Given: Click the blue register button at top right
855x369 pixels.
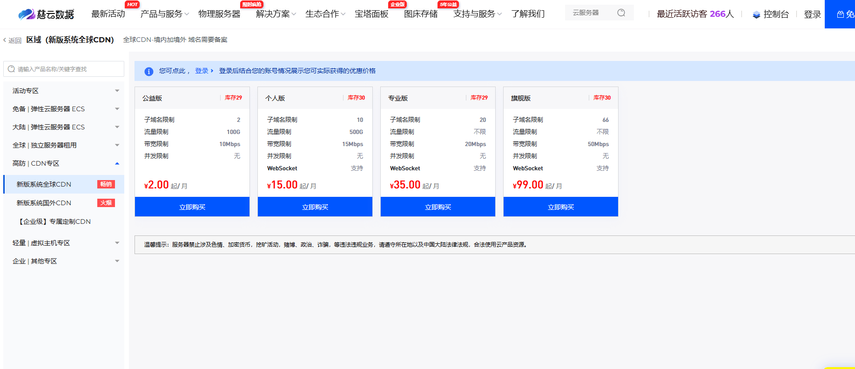Looking at the screenshot, I should (840, 14).
